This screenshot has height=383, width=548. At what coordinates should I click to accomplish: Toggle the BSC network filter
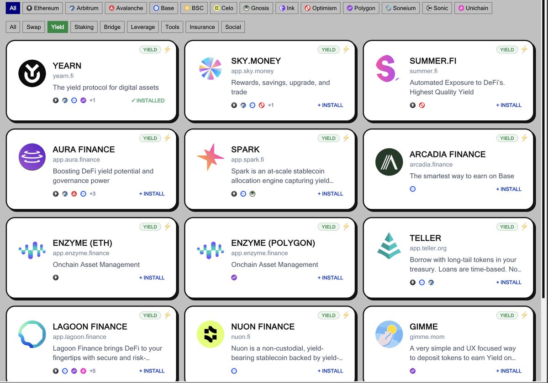click(194, 8)
